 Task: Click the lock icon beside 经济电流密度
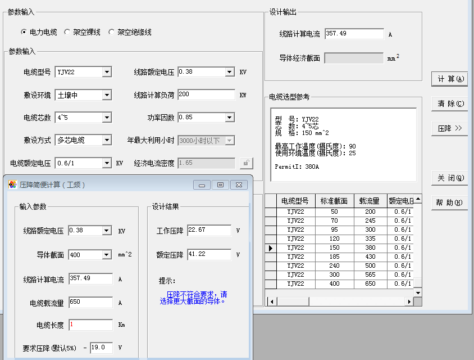[x=246, y=163]
